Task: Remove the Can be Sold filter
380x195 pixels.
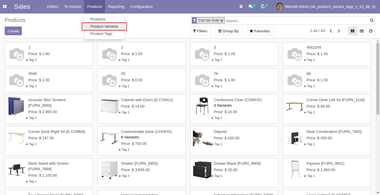Action: [x=222, y=20]
